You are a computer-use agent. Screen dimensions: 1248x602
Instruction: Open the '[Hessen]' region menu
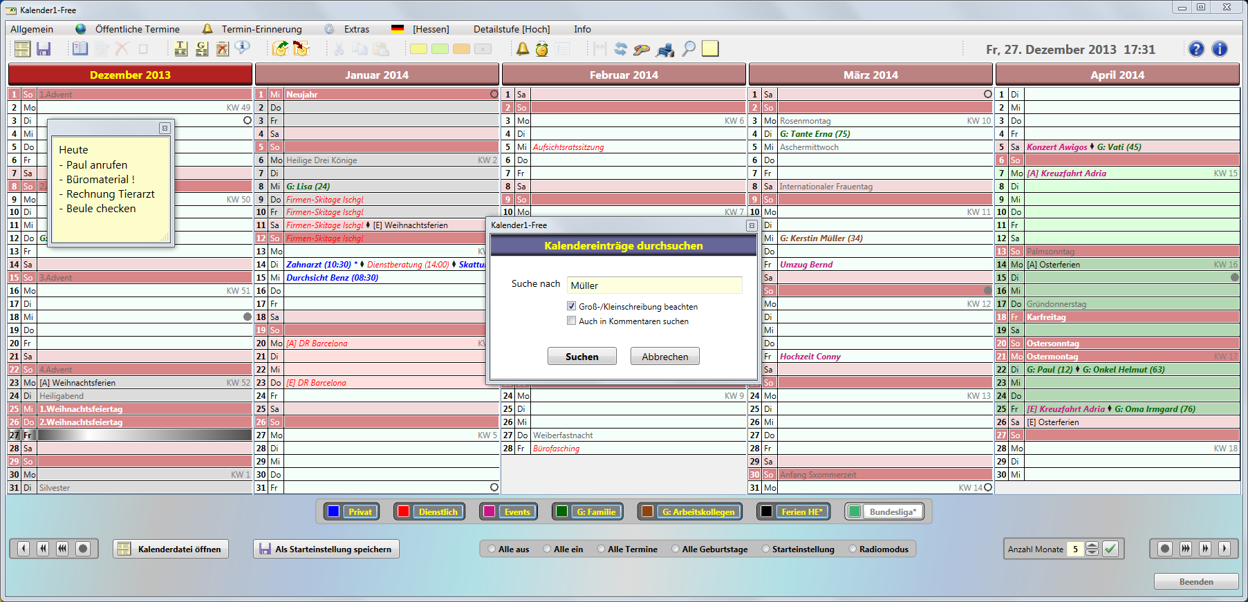[431, 29]
